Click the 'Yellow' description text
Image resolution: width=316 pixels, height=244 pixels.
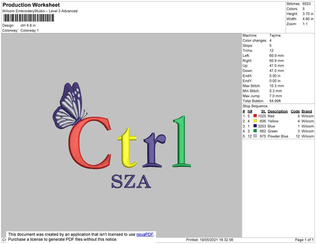[x=273, y=121]
